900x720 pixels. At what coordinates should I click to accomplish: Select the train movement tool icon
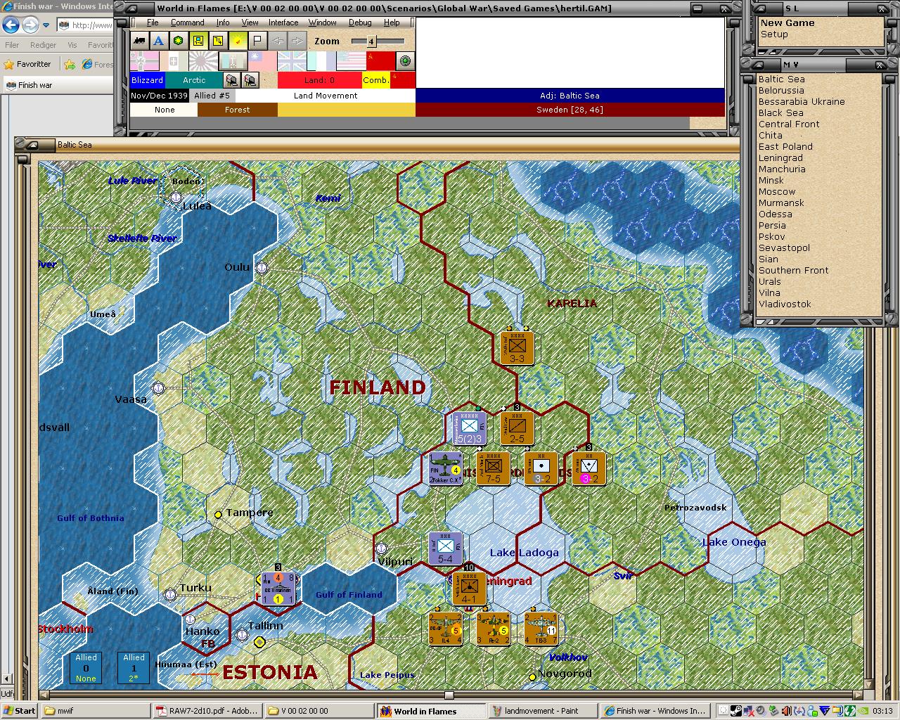[x=140, y=41]
